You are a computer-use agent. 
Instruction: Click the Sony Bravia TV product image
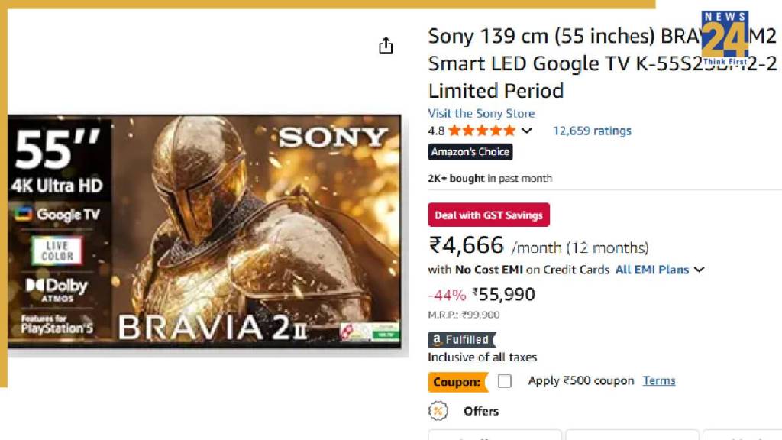click(205, 231)
